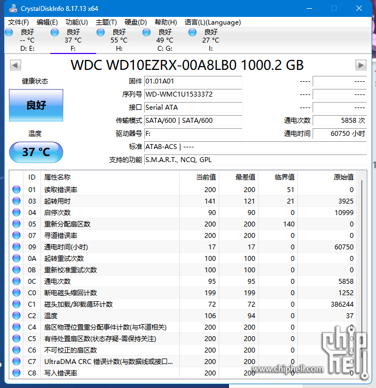Click the 属性名称 column header
Screen dimensions: 376x388
coord(110,177)
